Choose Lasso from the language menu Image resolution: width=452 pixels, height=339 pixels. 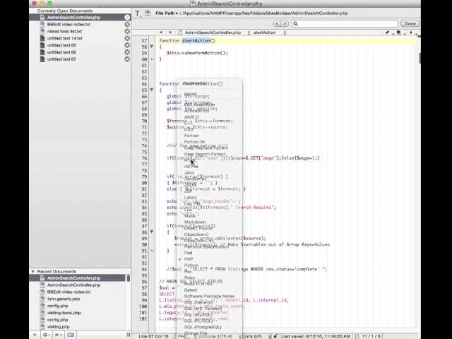(x=190, y=198)
